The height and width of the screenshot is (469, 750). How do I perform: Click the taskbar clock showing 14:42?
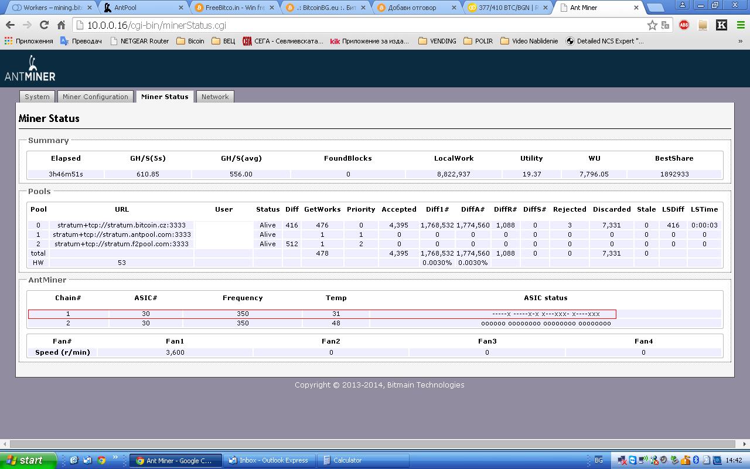click(734, 460)
